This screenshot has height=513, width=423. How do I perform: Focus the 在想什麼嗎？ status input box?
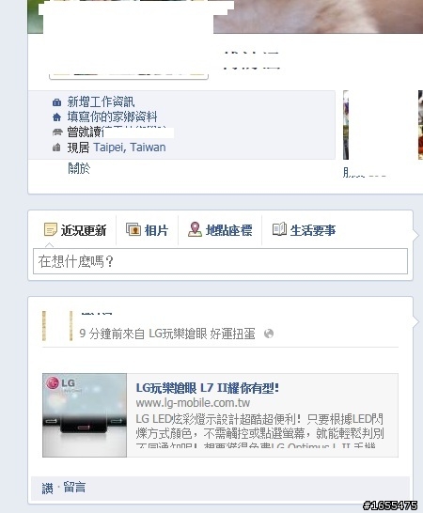coord(220,261)
